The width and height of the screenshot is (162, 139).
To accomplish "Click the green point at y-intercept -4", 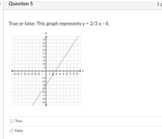I will (46, 85).
